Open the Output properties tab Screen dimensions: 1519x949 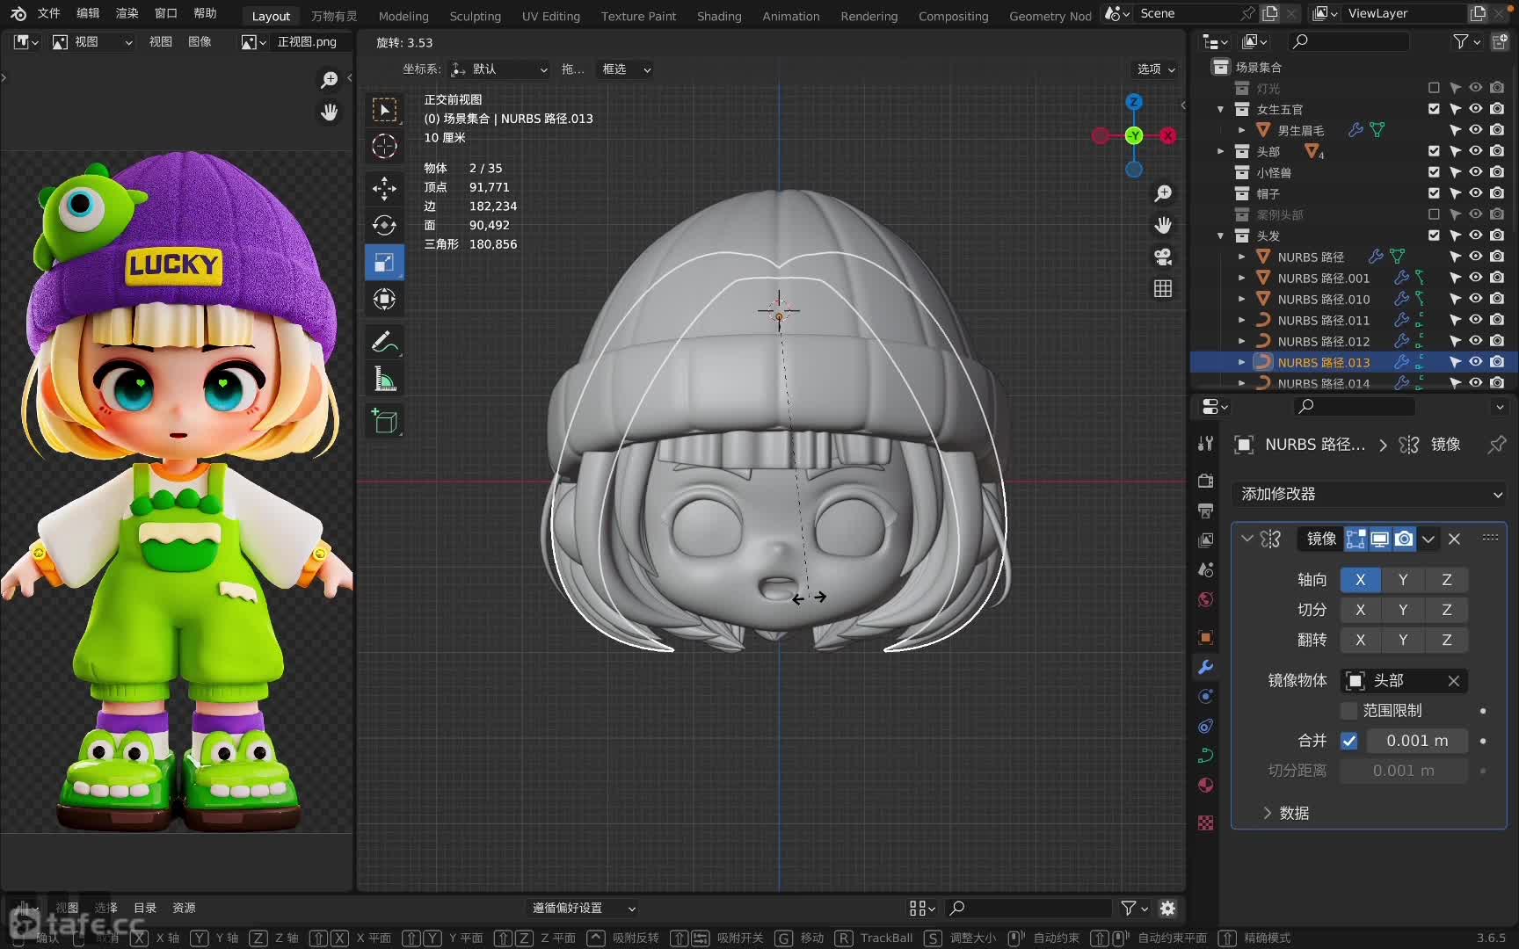tap(1206, 511)
